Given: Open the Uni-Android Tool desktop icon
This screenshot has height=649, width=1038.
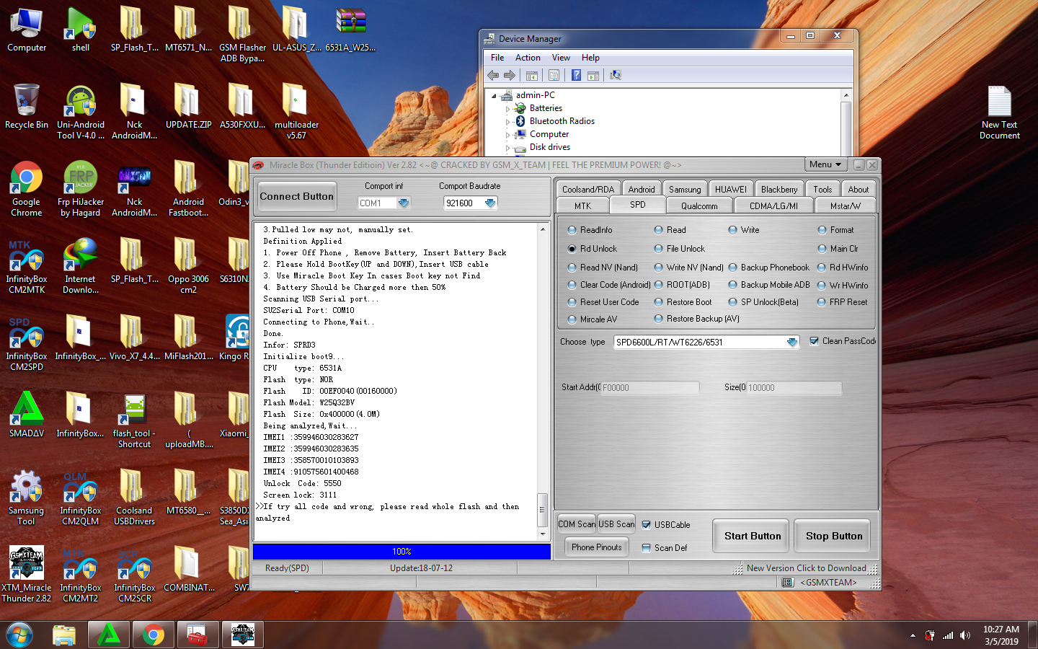Looking at the screenshot, I should [81, 112].
